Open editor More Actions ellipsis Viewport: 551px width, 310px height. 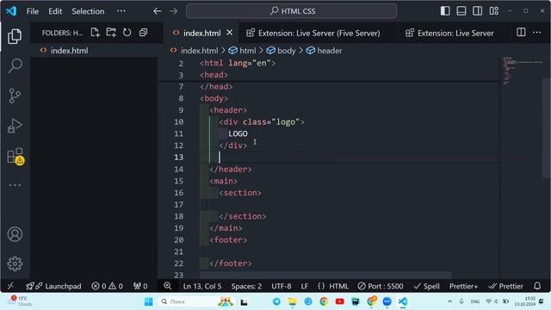click(537, 33)
